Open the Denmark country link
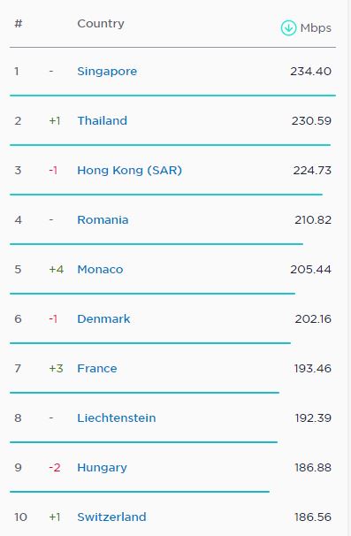Image resolution: width=351 pixels, height=536 pixels. (x=103, y=319)
